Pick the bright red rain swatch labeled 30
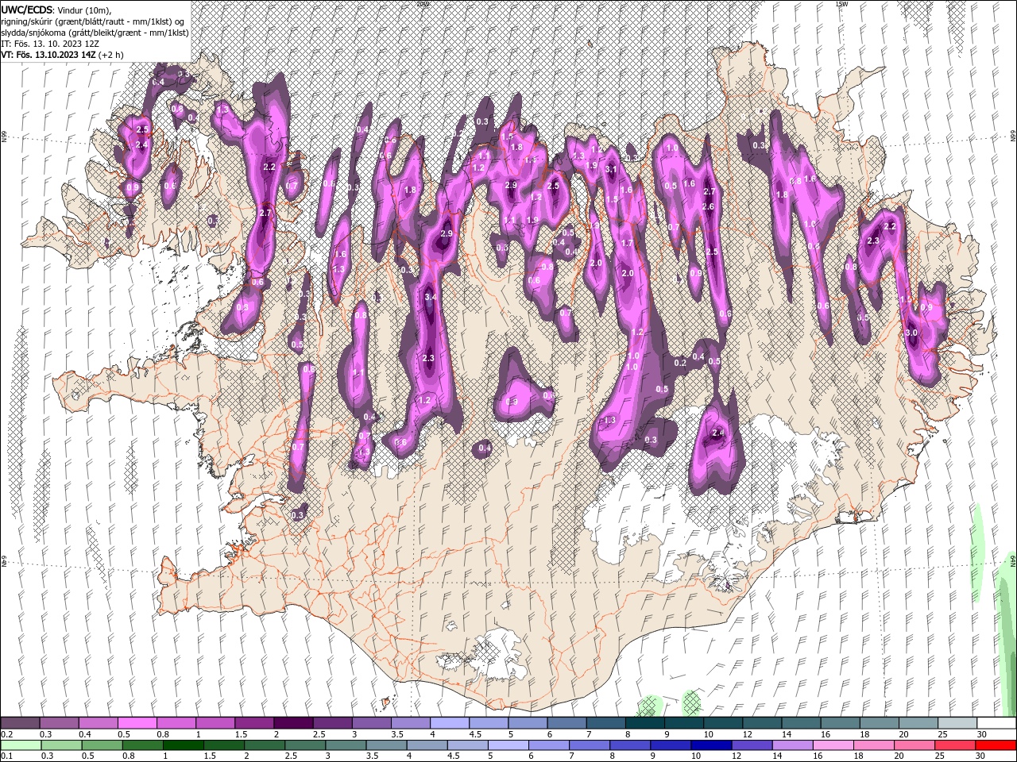 point(996,745)
